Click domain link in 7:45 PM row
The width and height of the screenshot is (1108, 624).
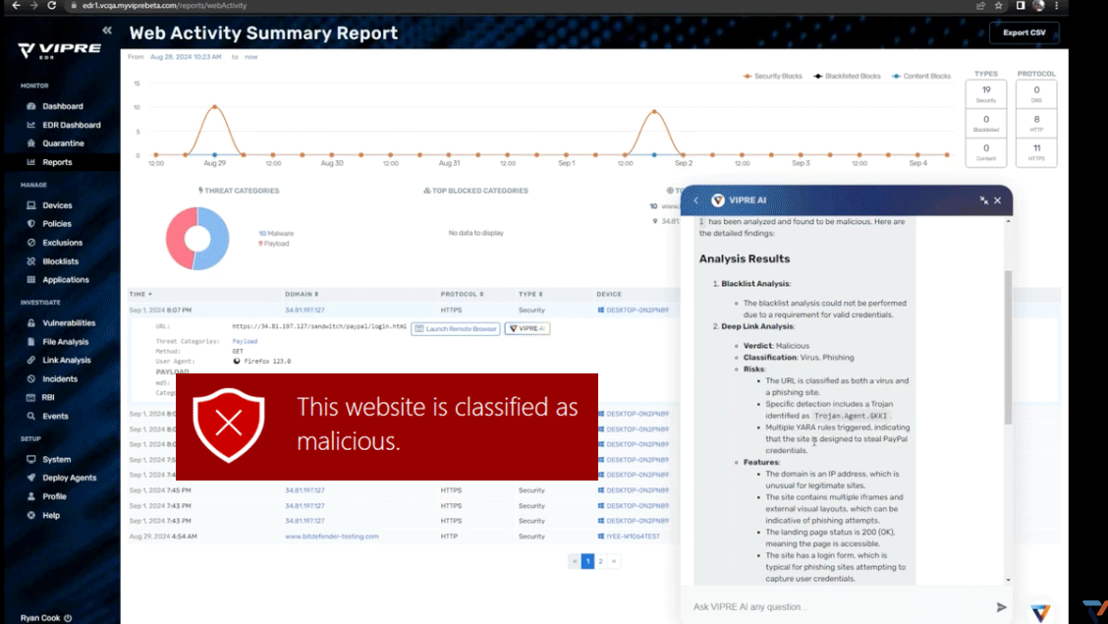(305, 490)
